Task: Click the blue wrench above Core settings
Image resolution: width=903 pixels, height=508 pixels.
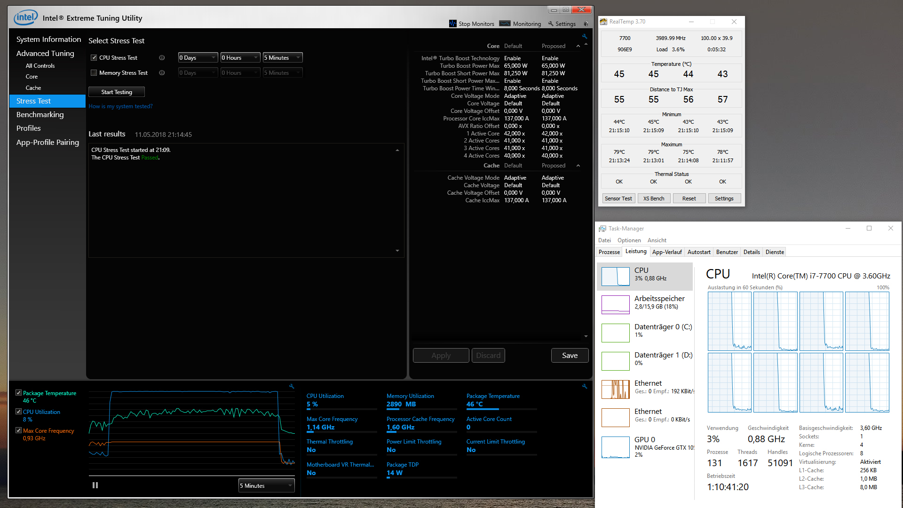Action: point(585,36)
